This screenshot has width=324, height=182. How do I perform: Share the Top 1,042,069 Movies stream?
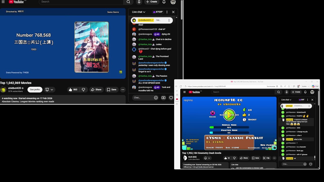coord(96,89)
